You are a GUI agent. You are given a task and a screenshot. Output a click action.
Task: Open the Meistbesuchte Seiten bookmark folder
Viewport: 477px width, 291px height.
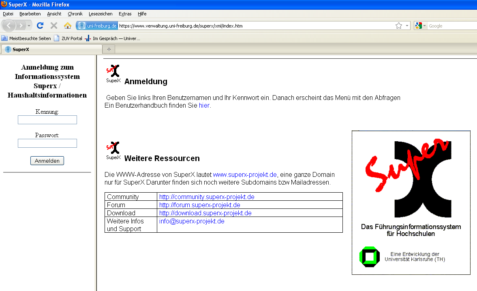26,38
